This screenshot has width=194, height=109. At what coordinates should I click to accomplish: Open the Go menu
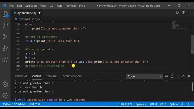(x=52, y=6)
